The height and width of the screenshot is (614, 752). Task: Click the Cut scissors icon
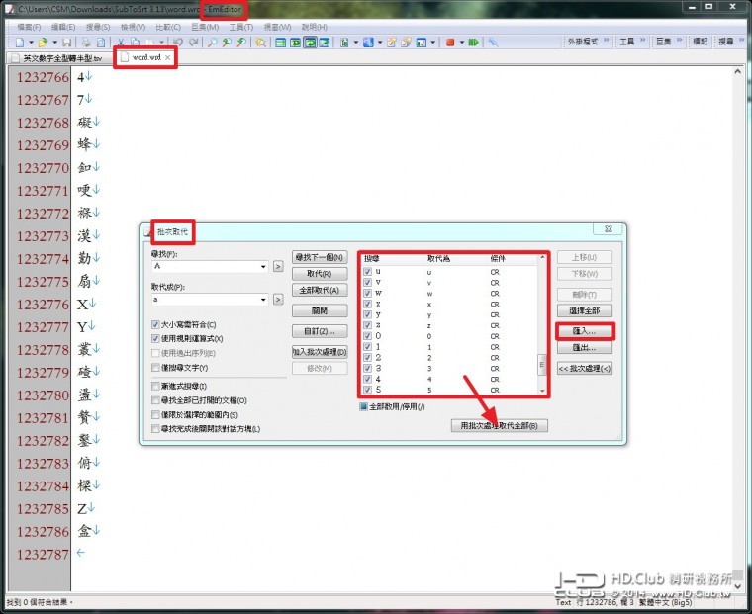pyautogui.click(x=121, y=43)
